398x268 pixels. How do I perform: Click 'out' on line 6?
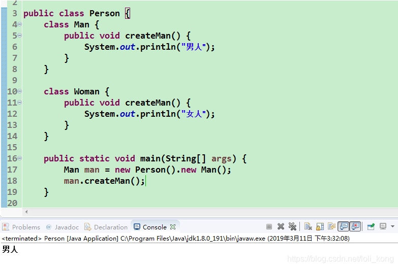[127, 47]
